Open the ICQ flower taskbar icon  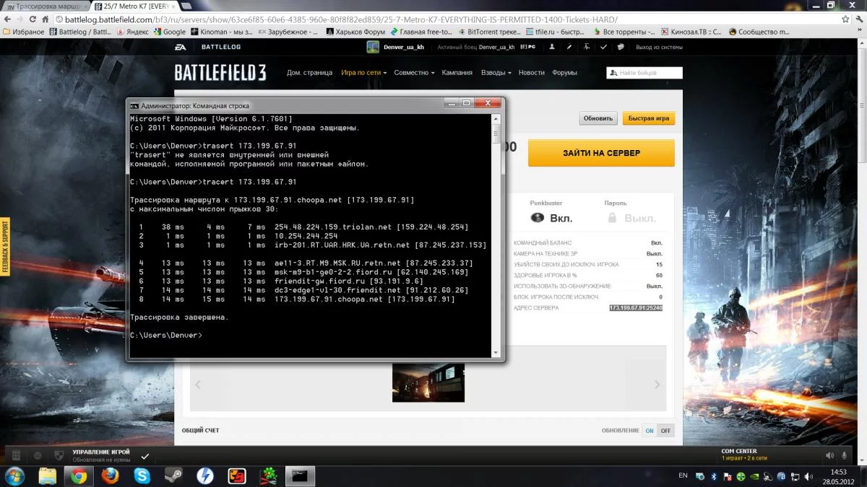point(268,475)
